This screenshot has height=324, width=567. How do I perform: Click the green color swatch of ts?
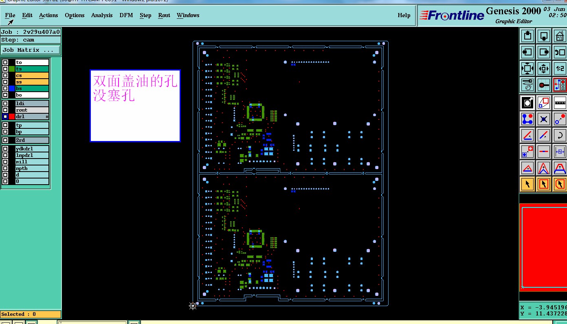pos(12,69)
